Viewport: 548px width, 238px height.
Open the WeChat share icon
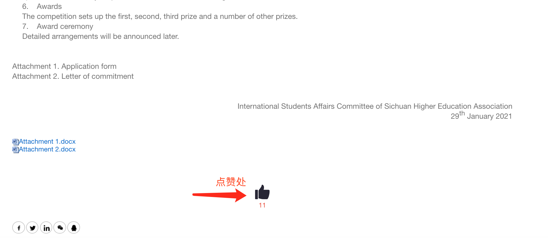[x=60, y=228]
